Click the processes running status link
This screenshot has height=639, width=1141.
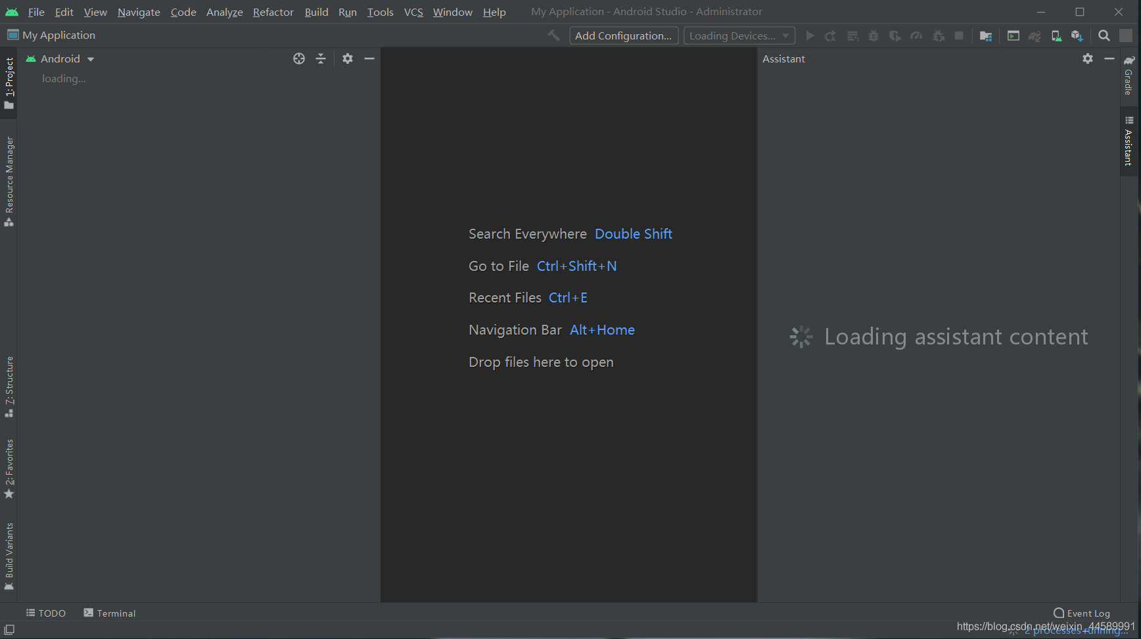(x=1075, y=630)
